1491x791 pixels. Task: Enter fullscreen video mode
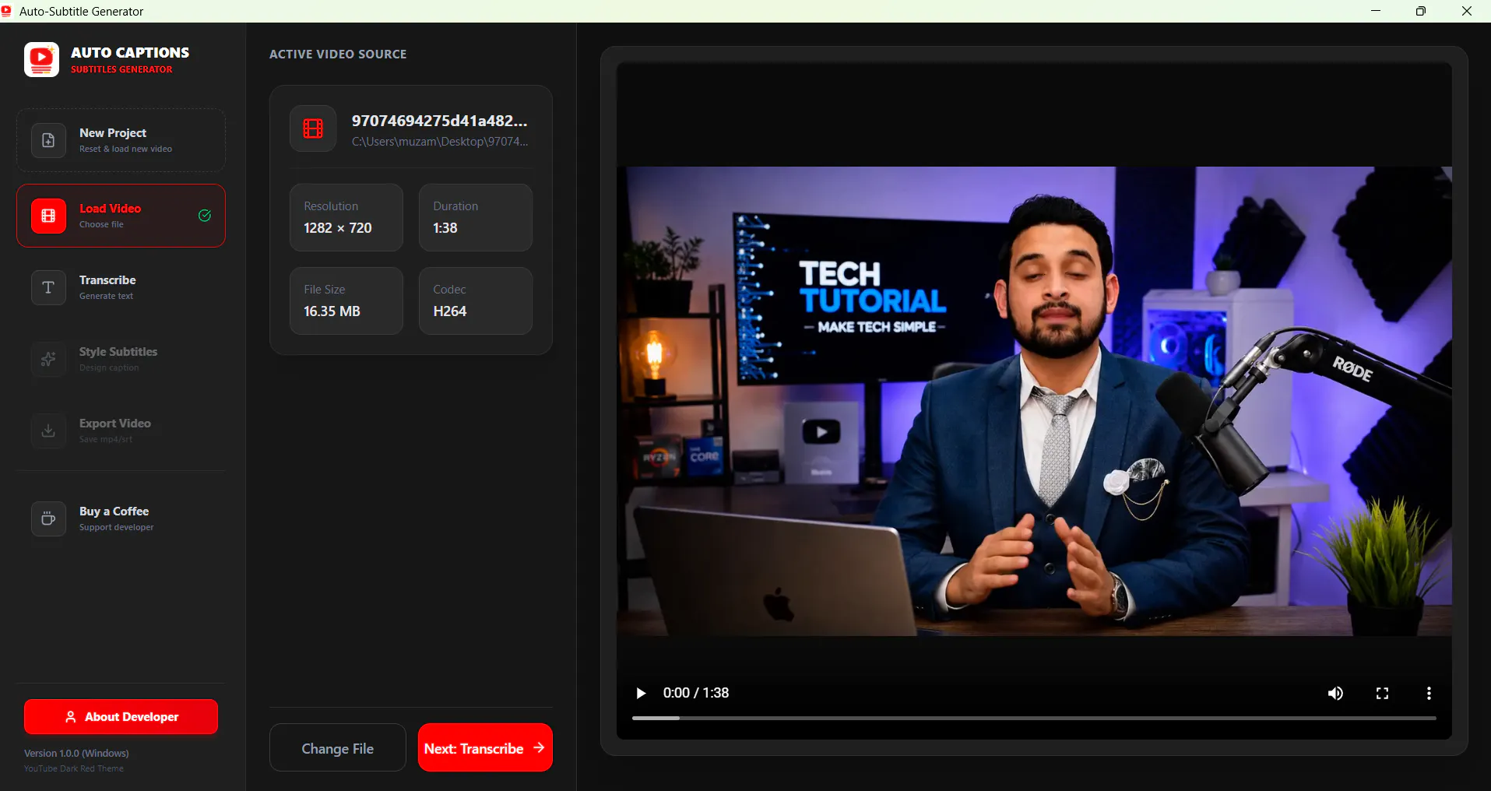pos(1382,693)
